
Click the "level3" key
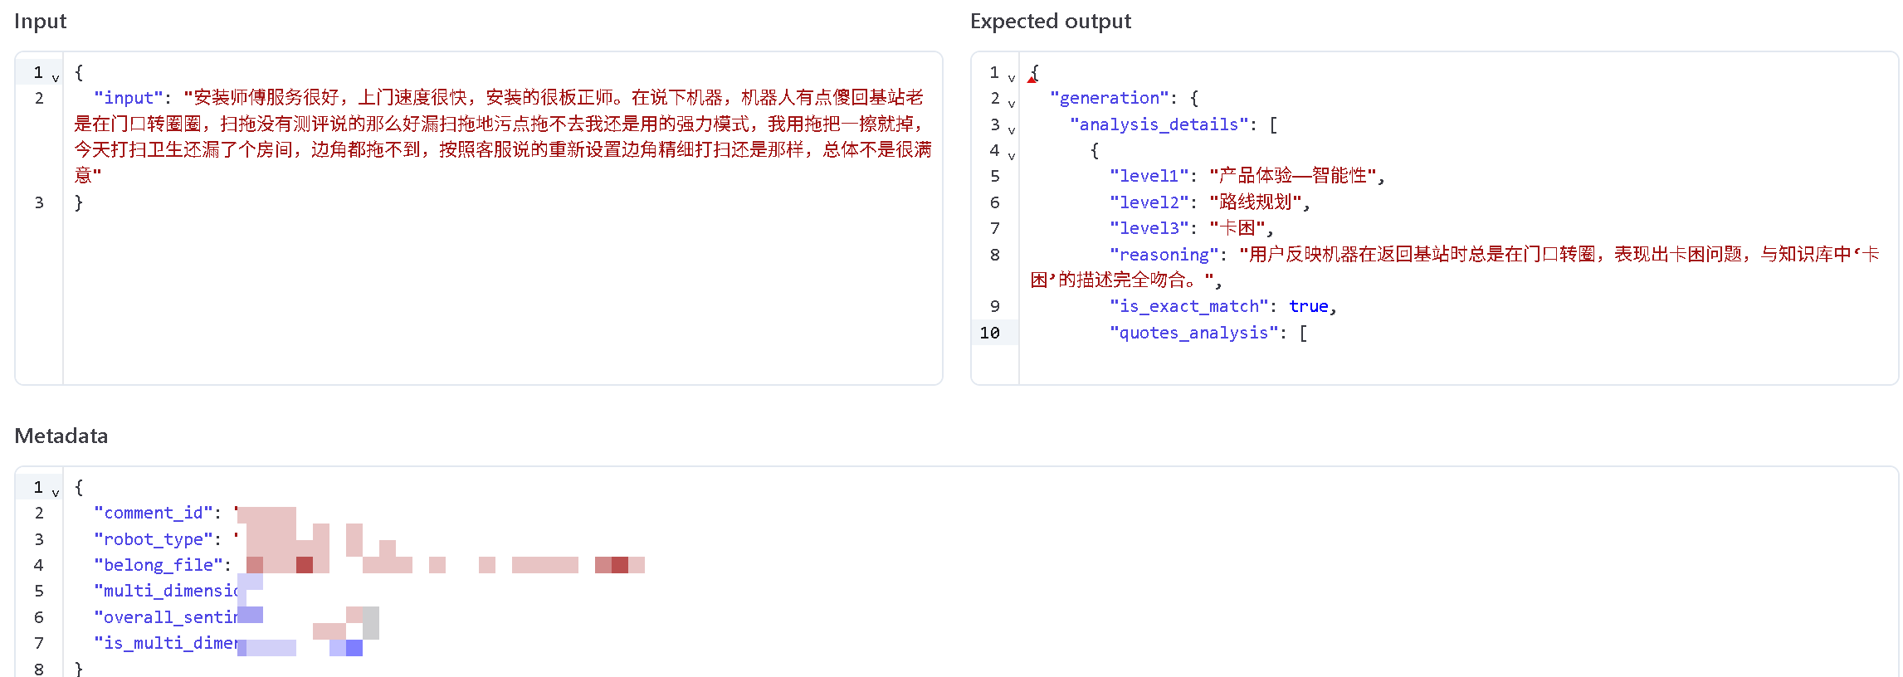pos(1149,228)
